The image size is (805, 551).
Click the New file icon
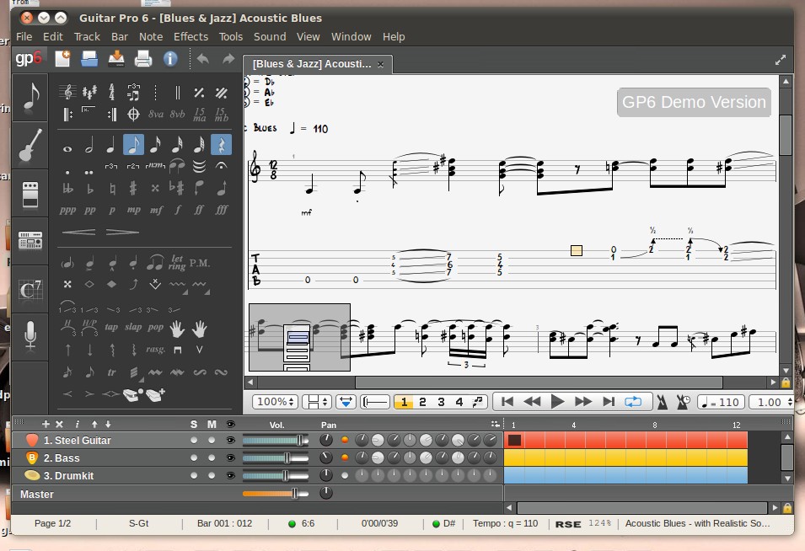(x=62, y=58)
